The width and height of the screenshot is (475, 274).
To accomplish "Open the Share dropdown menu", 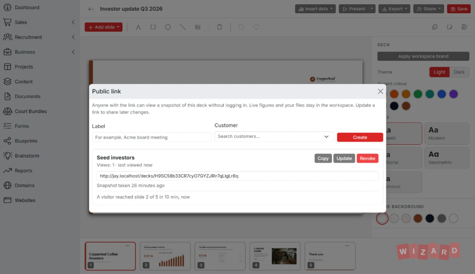I will pyautogui.click(x=429, y=9).
